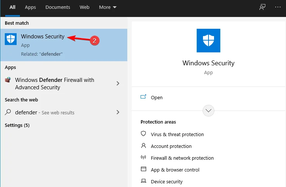
Task: Expand arrow beside Windows Defender Firewall result
Action: (x=118, y=83)
